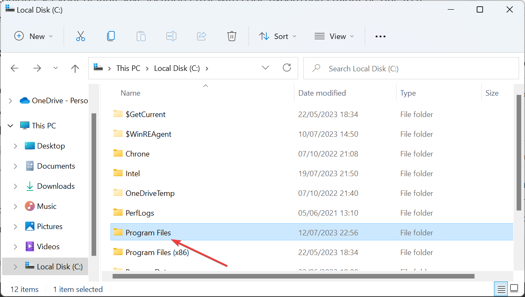Expand the This PC tree item
The width and height of the screenshot is (525, 297).
[x=10, y=125]
